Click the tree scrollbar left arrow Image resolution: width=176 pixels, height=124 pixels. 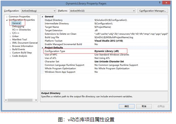(6, 100)
